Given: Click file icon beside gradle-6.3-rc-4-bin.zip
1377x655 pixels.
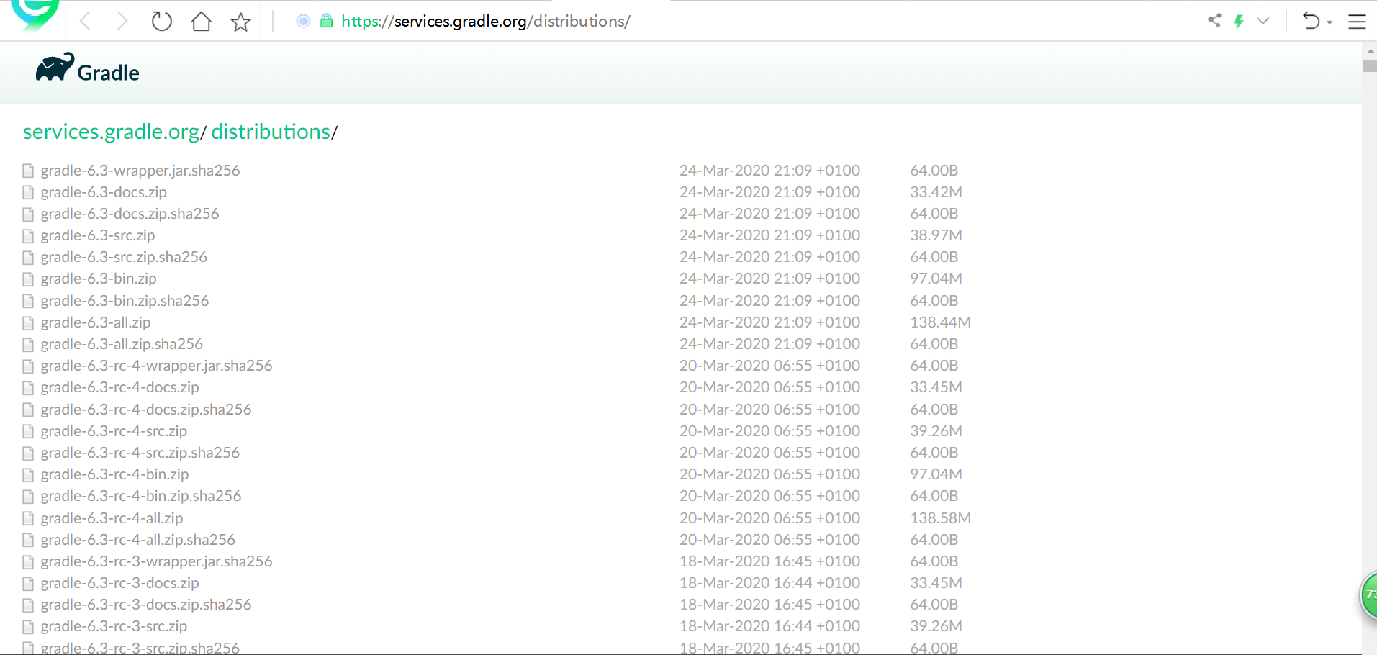Looking at the screenshot, I should [x=28, y=475].
